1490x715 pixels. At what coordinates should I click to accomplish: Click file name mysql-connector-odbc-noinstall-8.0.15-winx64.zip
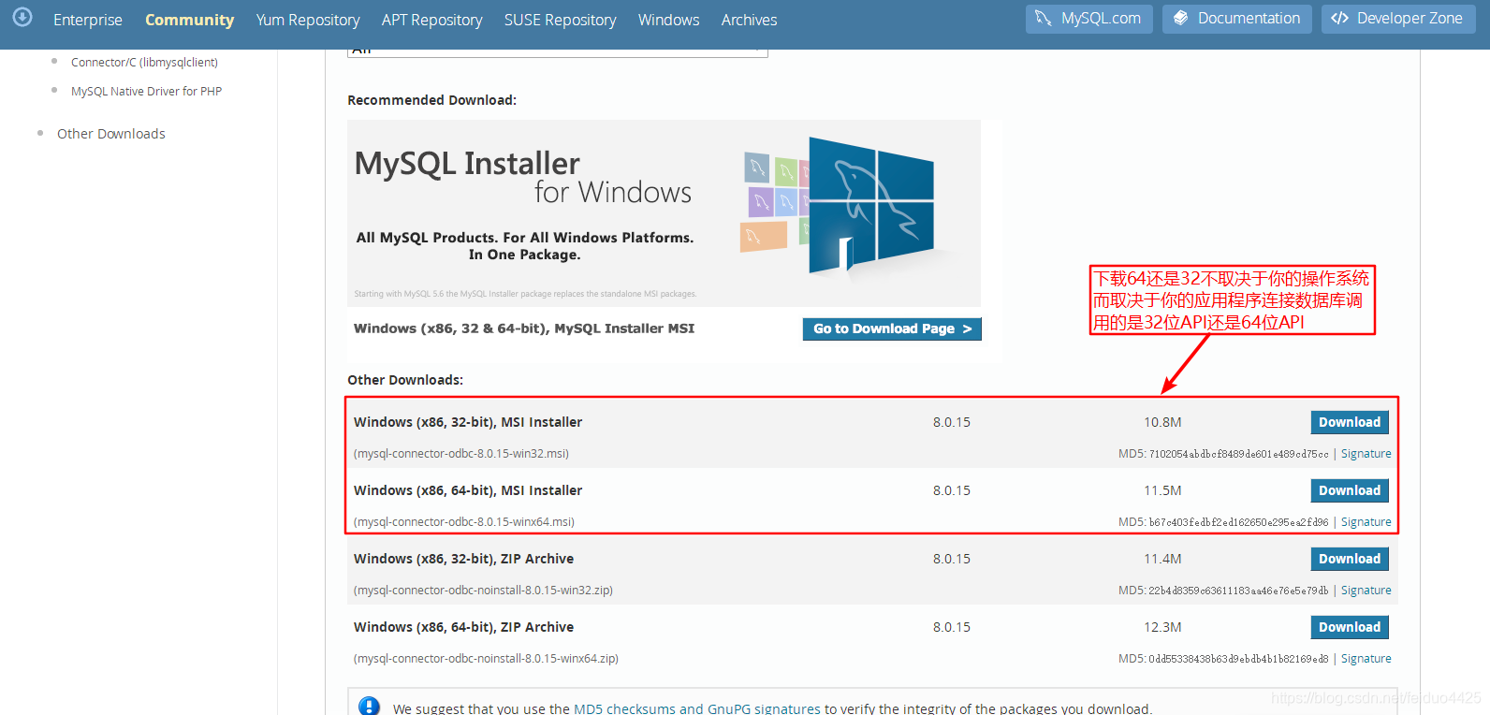(x=487, y=659)
